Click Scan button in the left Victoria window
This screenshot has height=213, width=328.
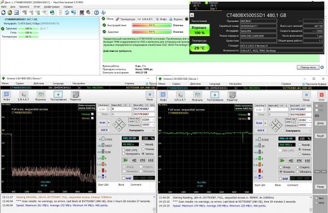pyautogui.click(x=103, y=123)
